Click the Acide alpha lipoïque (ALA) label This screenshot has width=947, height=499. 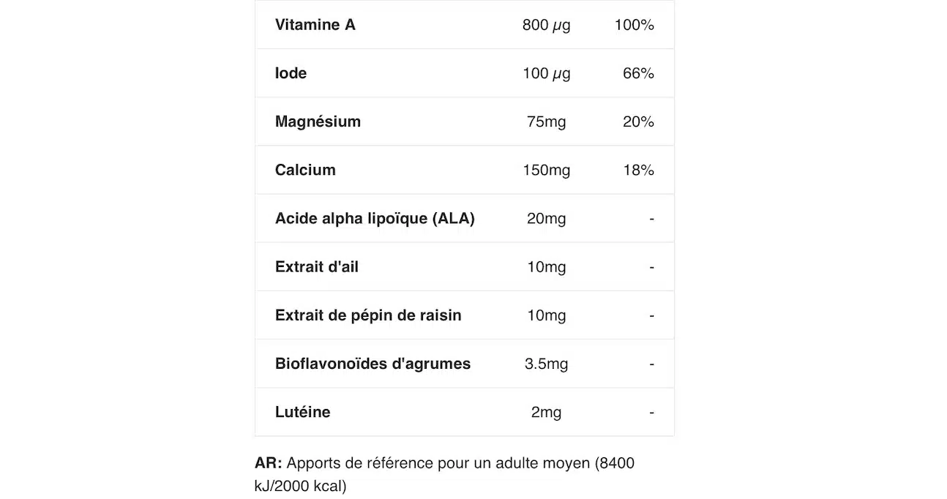click(x=375, y=218)
